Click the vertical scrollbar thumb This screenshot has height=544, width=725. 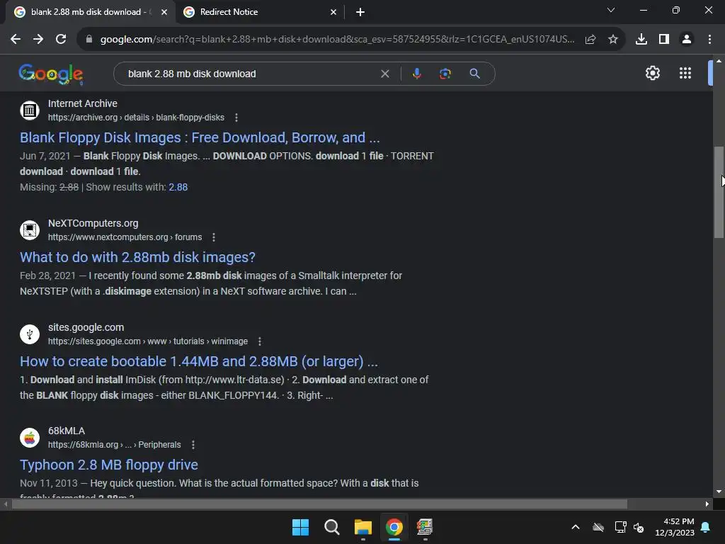[x=719, y=192]
